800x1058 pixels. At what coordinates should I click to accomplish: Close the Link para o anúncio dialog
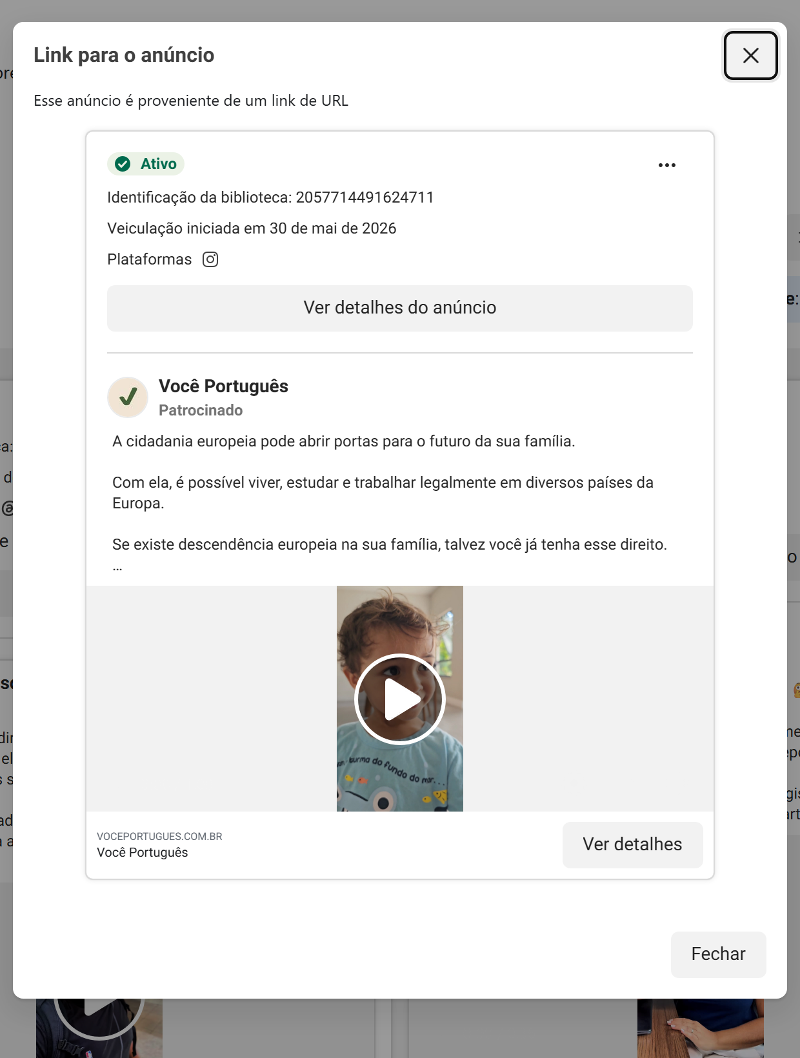tap(750, 55)
